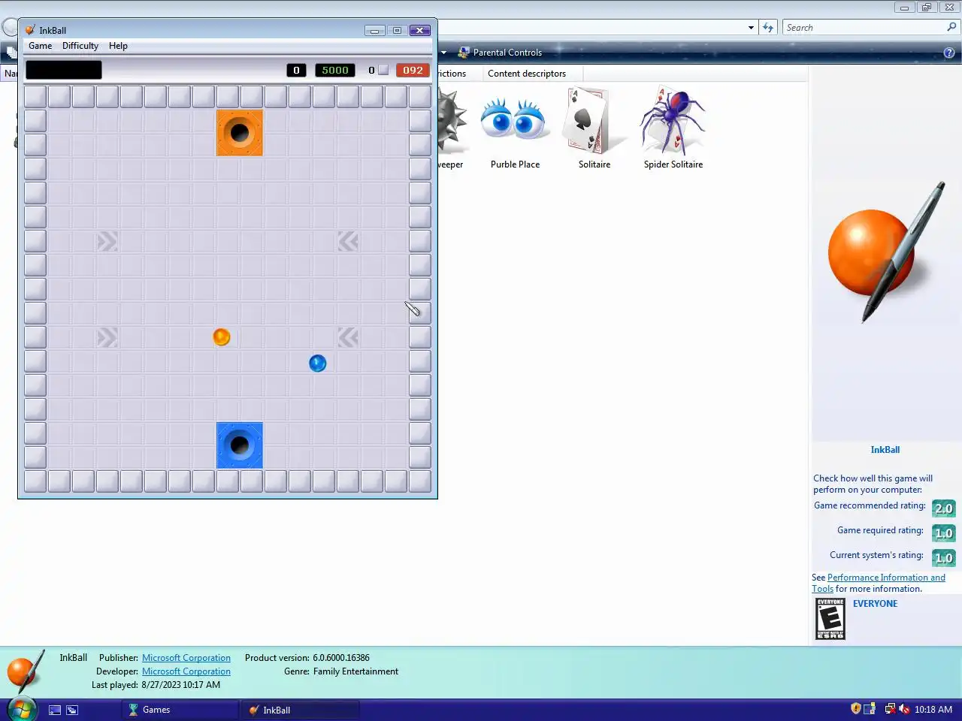Image resolution: width=962 pixels, height=721 pixels.
Task: Click Show Desktop quick launch icon
Action: (x=55, y=710)
